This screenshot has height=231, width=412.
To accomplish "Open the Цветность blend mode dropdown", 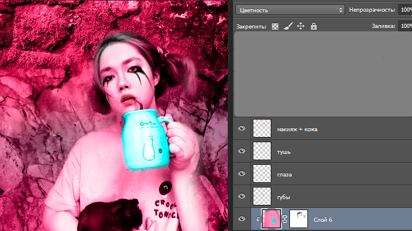I will (290, 10).
